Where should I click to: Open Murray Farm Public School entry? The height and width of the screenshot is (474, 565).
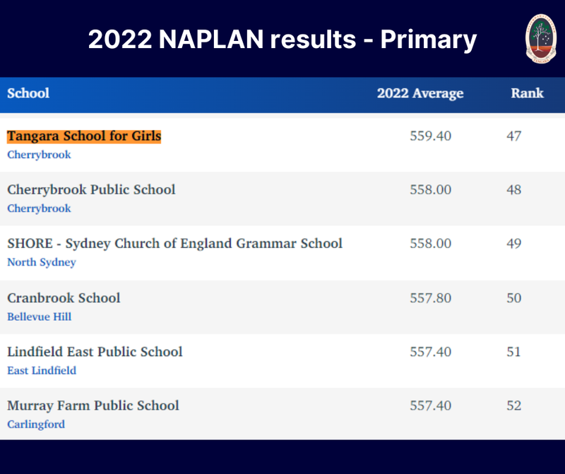pyautogui.click(x=93, y=405)
